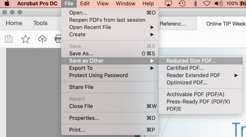Click the star bookmark icon
This screenshot has width=246, height=137.
[25, 39]
